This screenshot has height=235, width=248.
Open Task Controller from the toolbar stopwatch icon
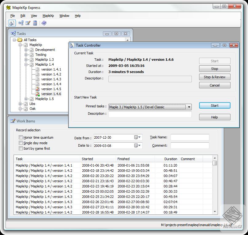click(12, 23)
